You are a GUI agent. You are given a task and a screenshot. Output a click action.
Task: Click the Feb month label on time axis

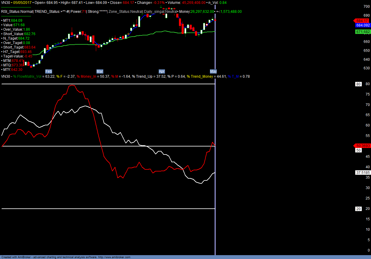[49, 71]
